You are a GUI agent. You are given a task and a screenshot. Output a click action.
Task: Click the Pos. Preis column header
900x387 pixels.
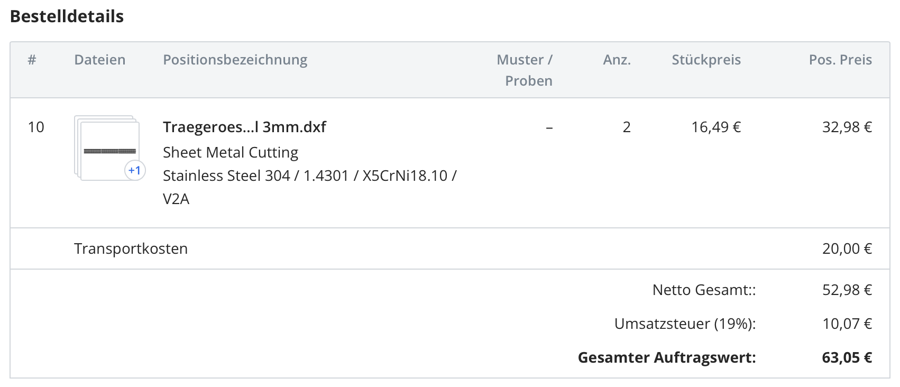(840, 60)
